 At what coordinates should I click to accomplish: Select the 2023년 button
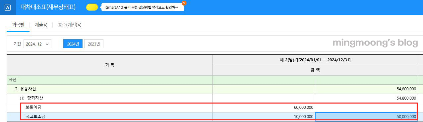point(94,44)
